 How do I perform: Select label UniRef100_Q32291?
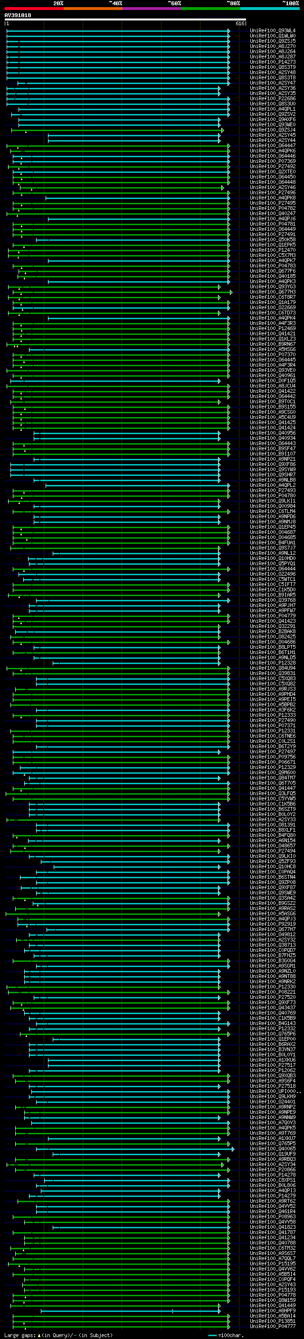coord(273,627)
